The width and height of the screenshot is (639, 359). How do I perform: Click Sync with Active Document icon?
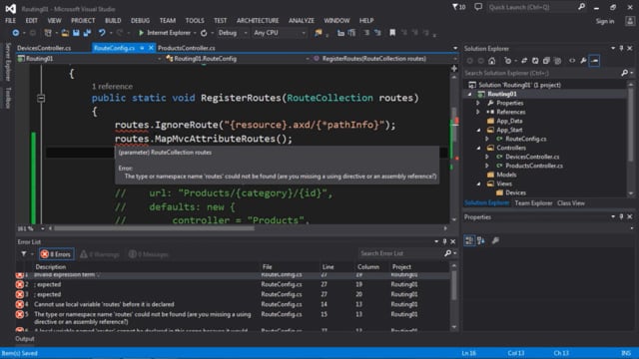(524, 61)
